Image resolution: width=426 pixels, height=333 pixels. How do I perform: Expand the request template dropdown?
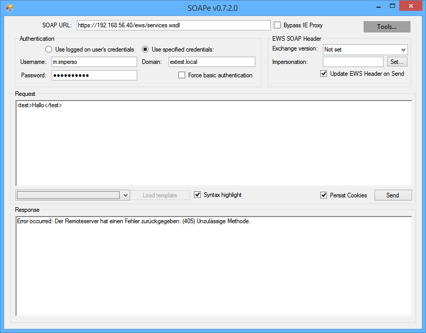pos(73,195)
